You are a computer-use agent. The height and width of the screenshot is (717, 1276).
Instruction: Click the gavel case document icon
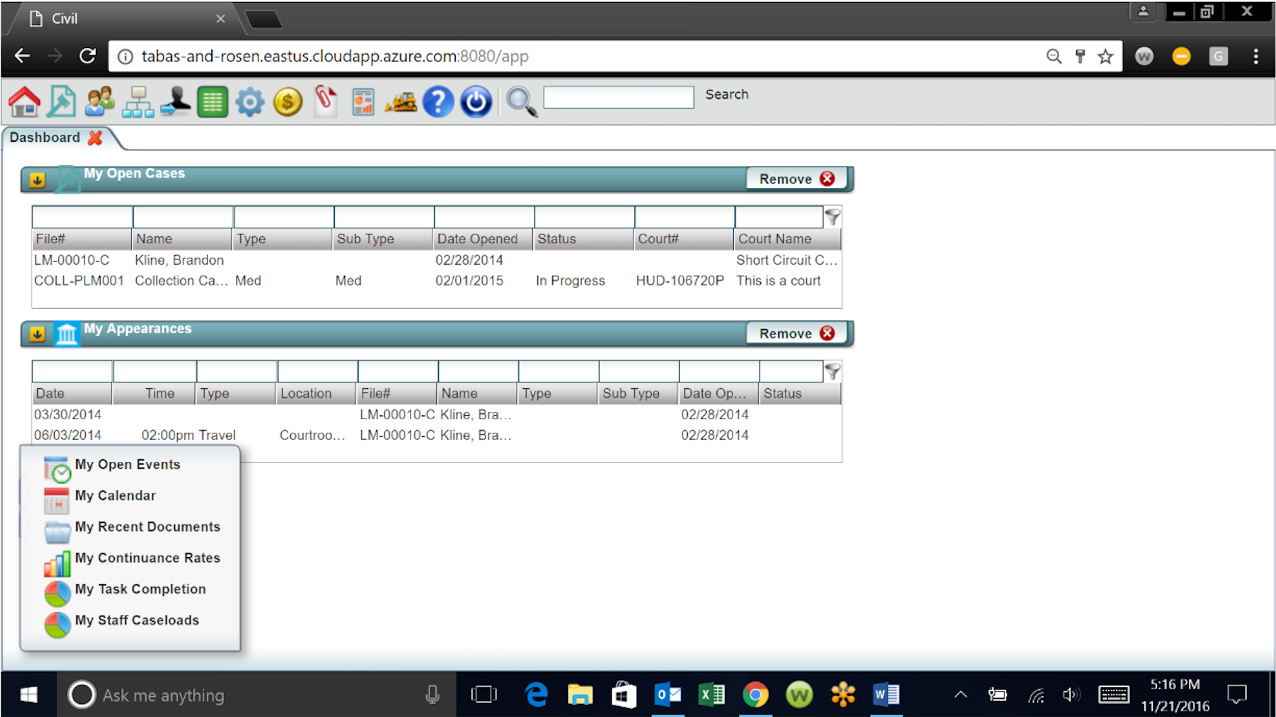(61, 101)
